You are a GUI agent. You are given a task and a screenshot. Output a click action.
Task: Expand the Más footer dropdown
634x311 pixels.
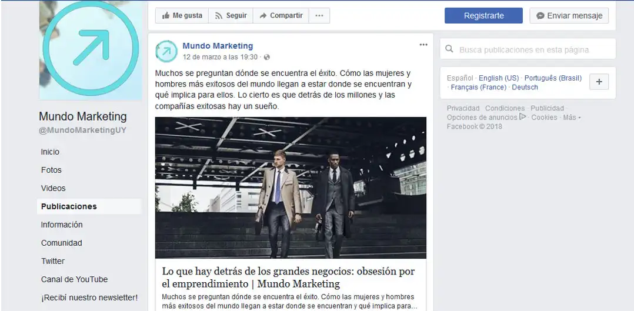[x=572, y=117]
